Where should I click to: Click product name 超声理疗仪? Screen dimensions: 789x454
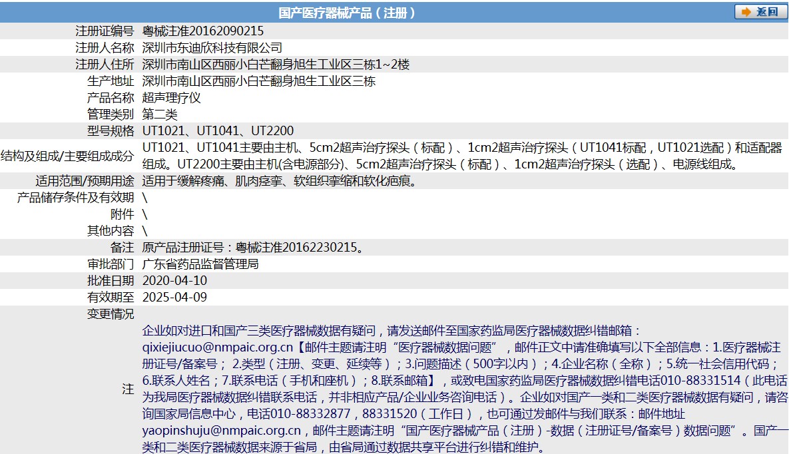171,98
